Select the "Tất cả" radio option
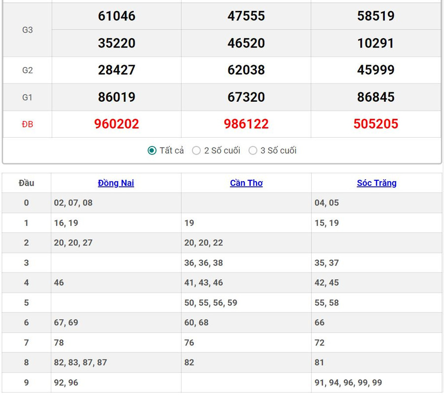 (x=152, y=151)
